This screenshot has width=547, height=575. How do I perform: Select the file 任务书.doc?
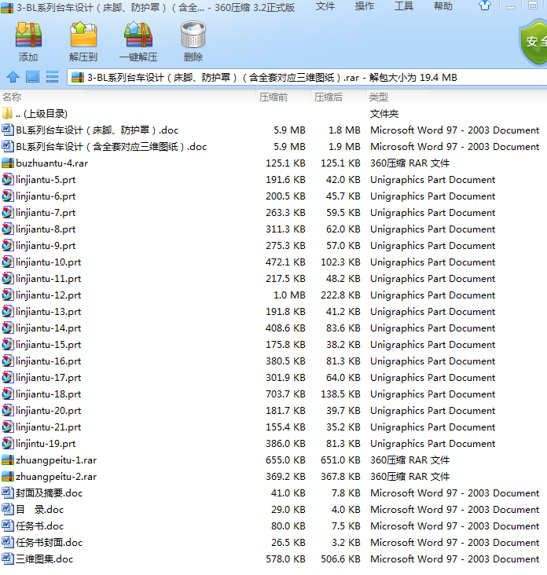tap(39, 526)
